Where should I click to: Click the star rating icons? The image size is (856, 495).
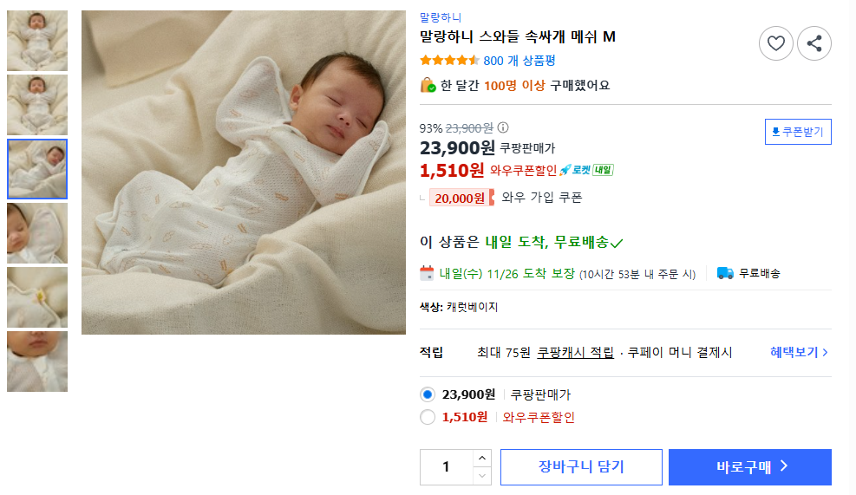click(449, 61)
